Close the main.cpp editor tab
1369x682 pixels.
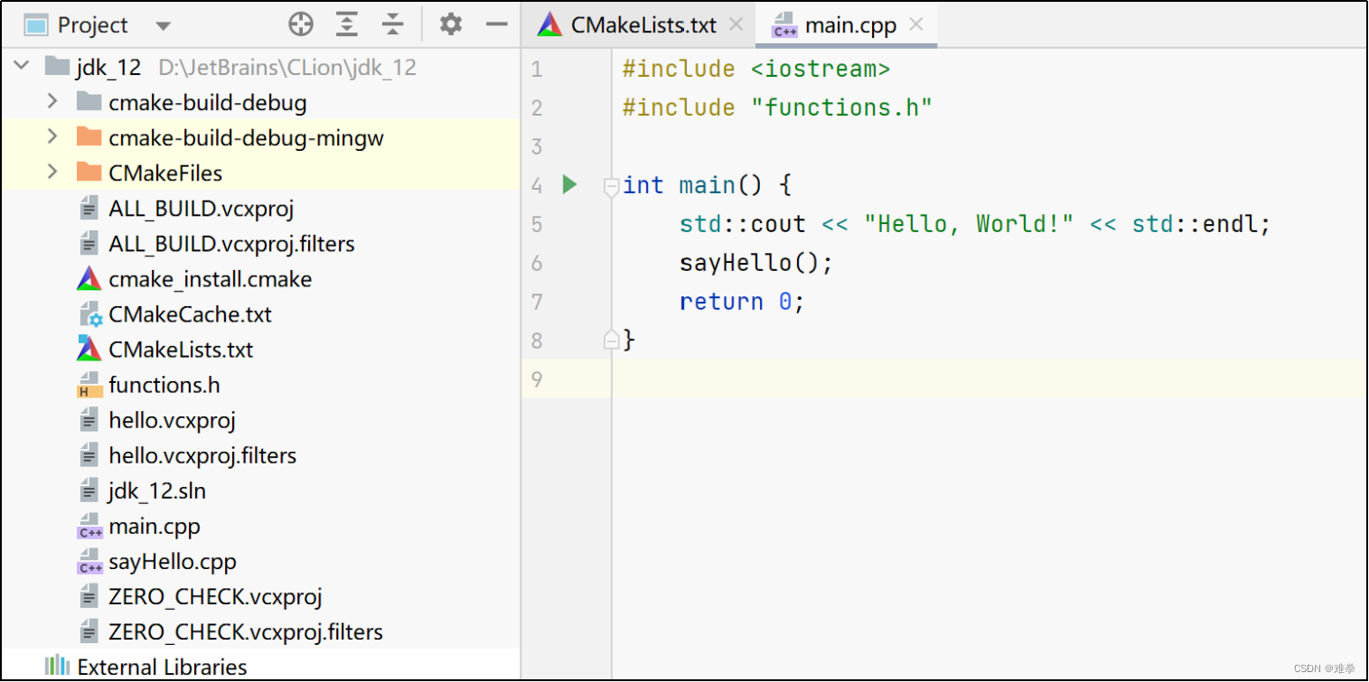click(916, 24)
